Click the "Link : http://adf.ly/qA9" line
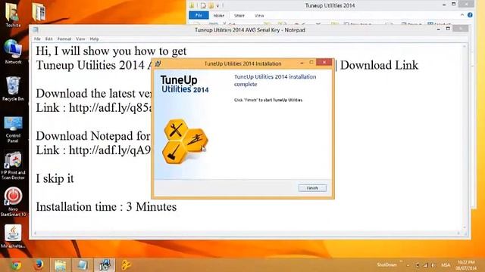The width and height of the screenshot is (485, 272). click(94, 150)
